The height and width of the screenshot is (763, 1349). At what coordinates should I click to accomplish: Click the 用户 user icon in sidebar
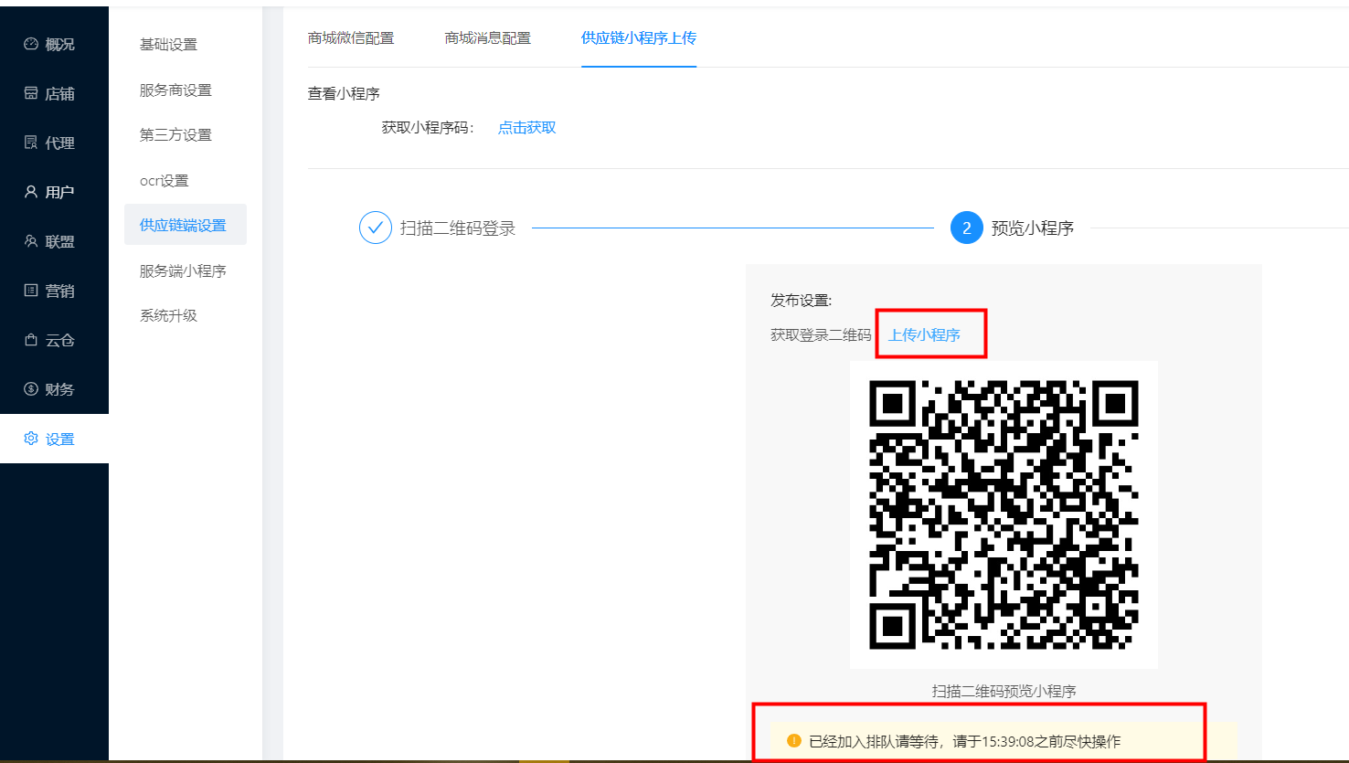31,192
